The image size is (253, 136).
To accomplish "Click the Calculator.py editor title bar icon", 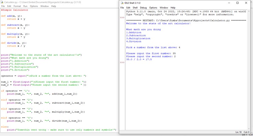I will coord(2,2).
